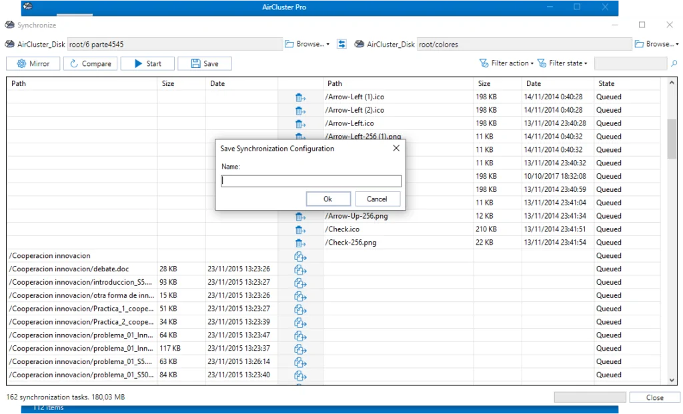The image size is (683, 414).
Task: Start the synchronization
Action: (147, 64)
